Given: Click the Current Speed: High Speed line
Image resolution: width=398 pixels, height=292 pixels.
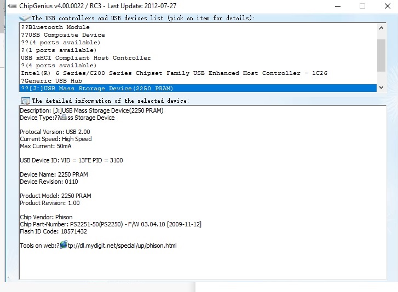Looking at the screenshot, I should [56, 139].
